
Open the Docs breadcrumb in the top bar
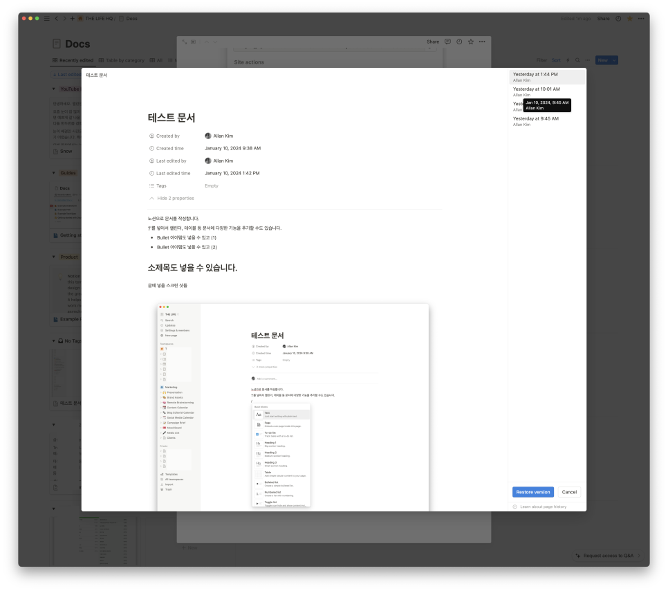coord(128,18)
